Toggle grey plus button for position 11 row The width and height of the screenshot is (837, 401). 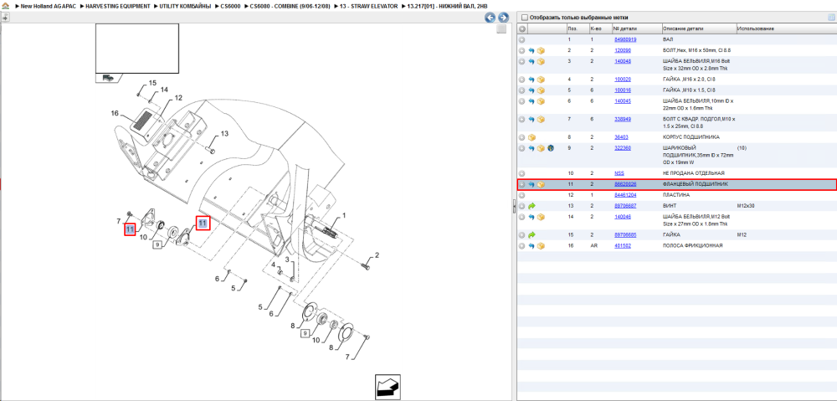pos(522,184)
